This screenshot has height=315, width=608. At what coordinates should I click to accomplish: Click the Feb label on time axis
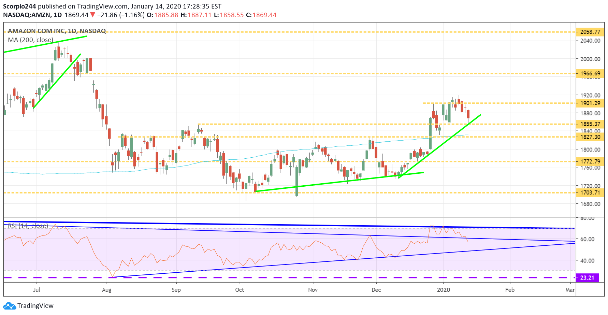[510, 290]
